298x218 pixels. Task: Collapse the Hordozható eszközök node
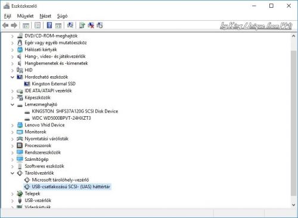[x=13, y=77]
